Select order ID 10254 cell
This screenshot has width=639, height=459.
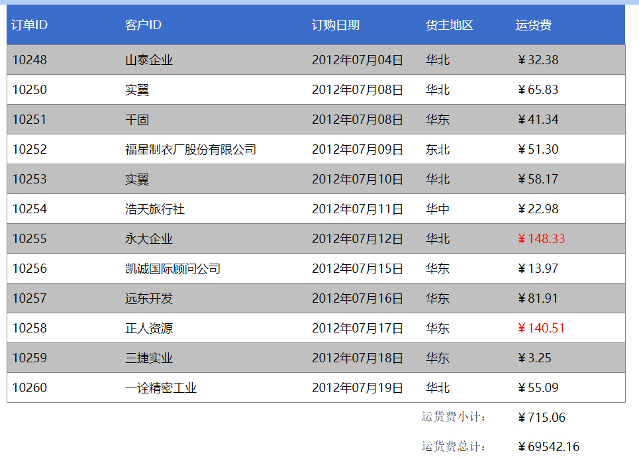30,209
